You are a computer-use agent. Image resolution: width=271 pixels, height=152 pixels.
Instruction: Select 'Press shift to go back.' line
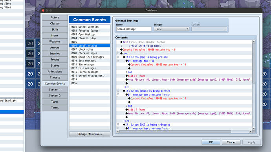click(185, 46)
